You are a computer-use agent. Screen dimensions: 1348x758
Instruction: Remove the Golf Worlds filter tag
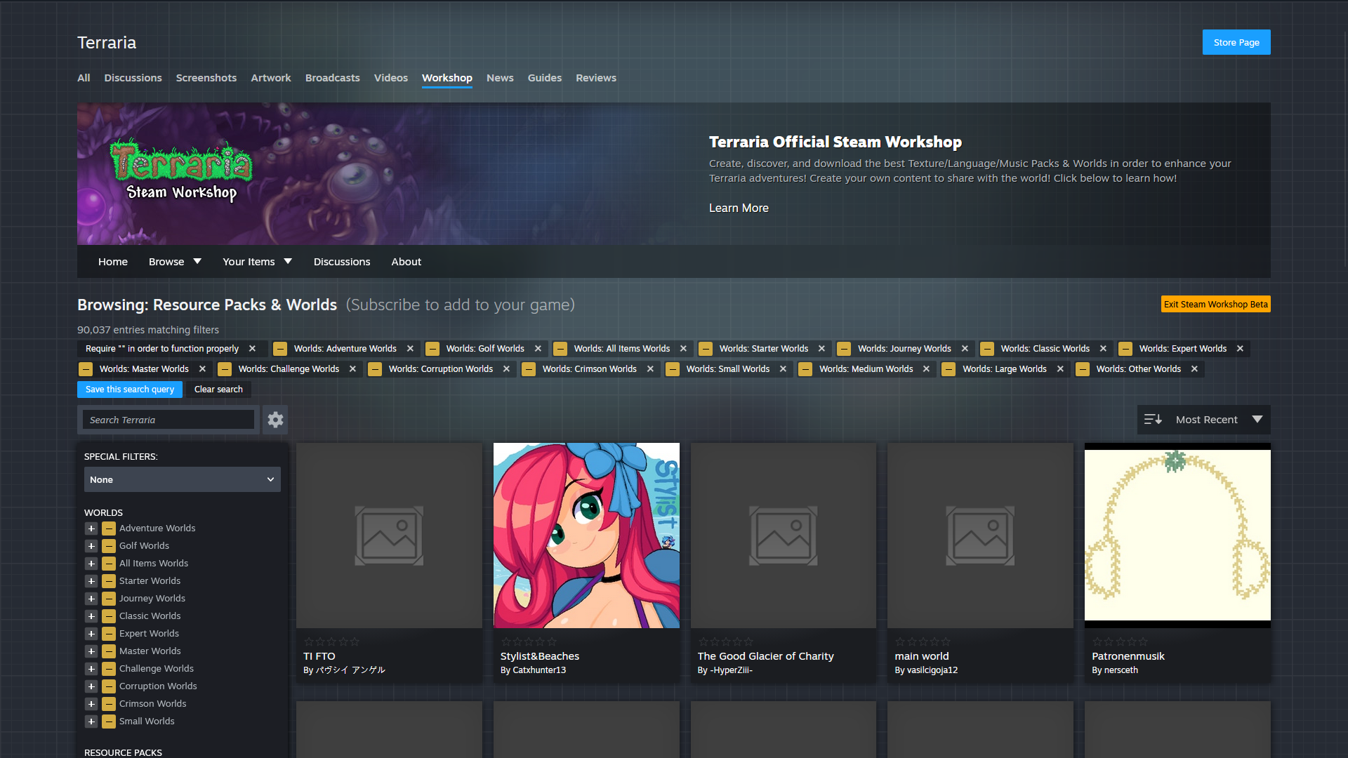(x=538, y=349)
